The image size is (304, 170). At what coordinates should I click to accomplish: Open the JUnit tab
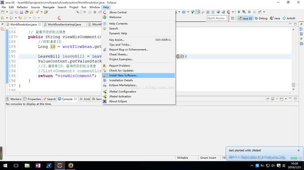pos(85,99)
